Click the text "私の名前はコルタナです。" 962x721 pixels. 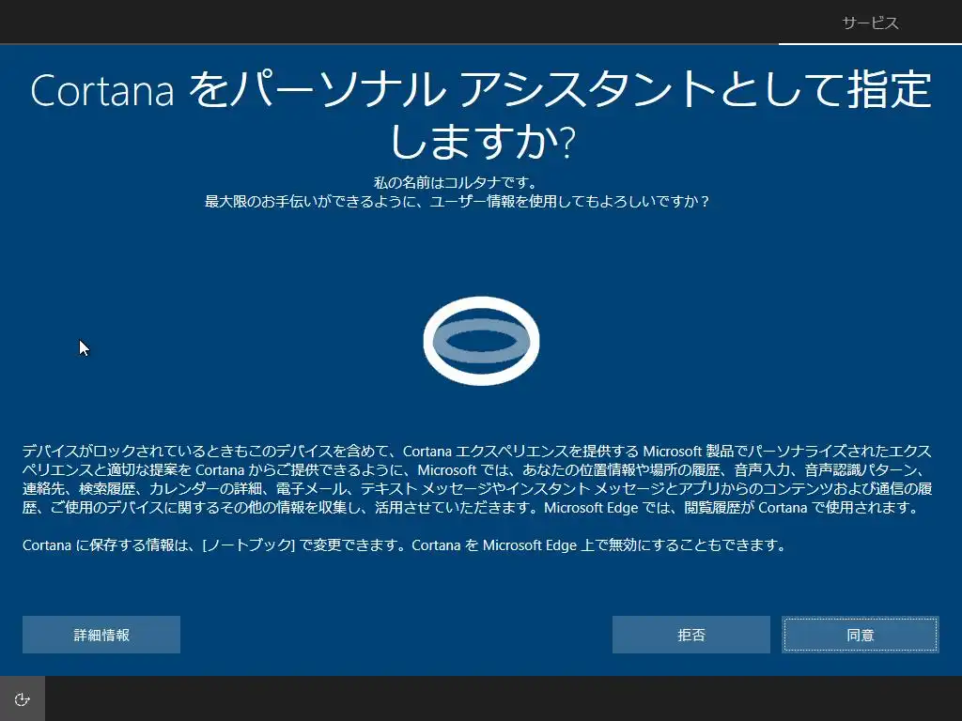coord(457,182)
